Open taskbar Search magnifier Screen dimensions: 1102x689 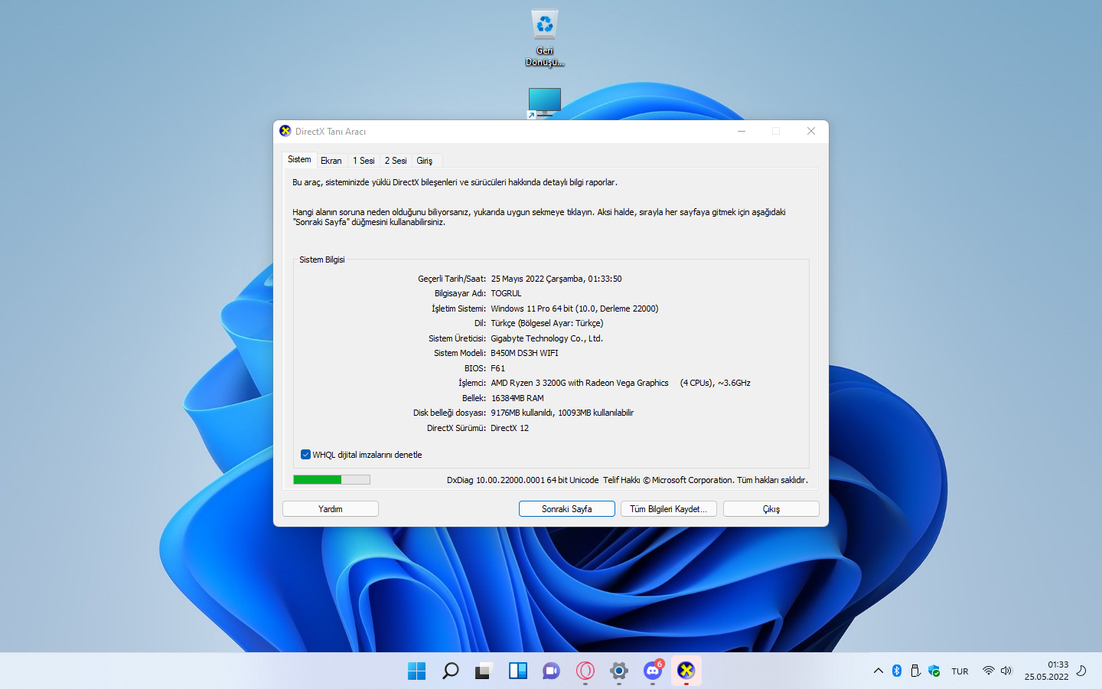click(450, 671)
